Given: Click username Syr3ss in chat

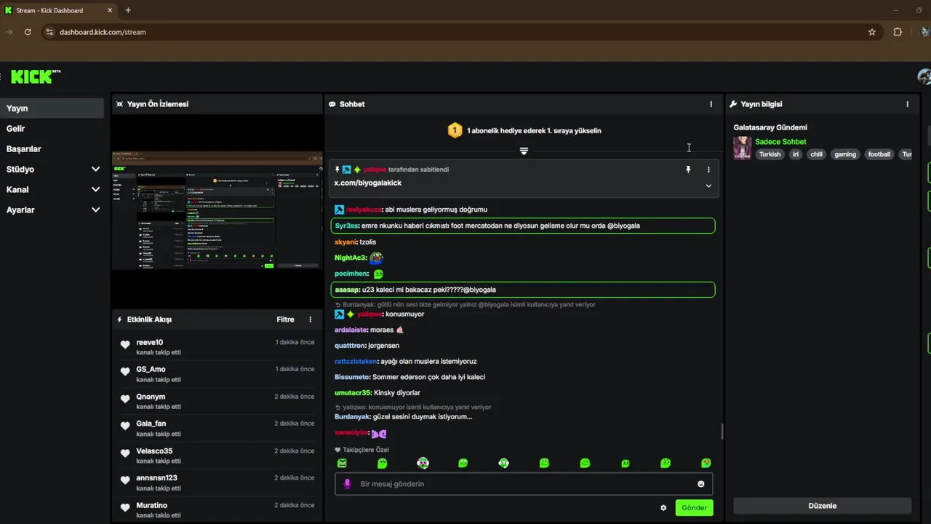Looking at the screenshot, I should 346,226.
